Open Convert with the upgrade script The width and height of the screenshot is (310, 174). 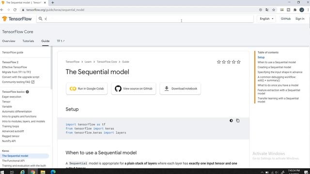[20, 77]
